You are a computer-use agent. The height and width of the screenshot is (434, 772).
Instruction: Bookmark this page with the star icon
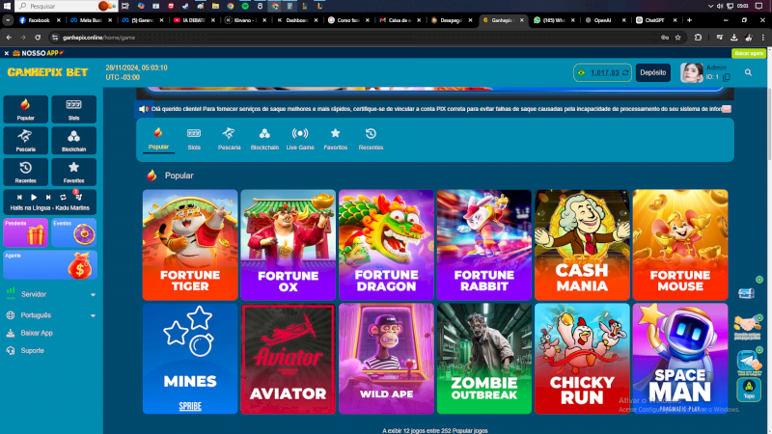678,38
